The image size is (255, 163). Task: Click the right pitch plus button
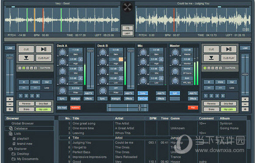(245, 109)
